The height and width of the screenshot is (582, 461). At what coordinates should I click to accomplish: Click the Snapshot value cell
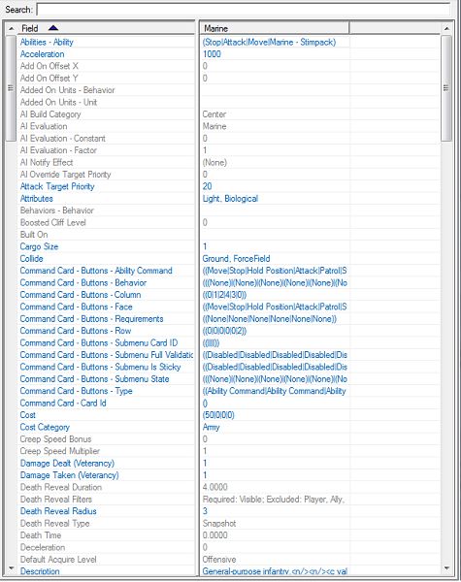[275, 523]
